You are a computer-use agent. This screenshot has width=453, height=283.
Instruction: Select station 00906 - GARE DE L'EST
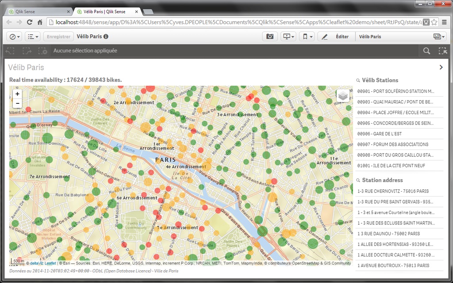pyautogui.click(x=399, y=134)
